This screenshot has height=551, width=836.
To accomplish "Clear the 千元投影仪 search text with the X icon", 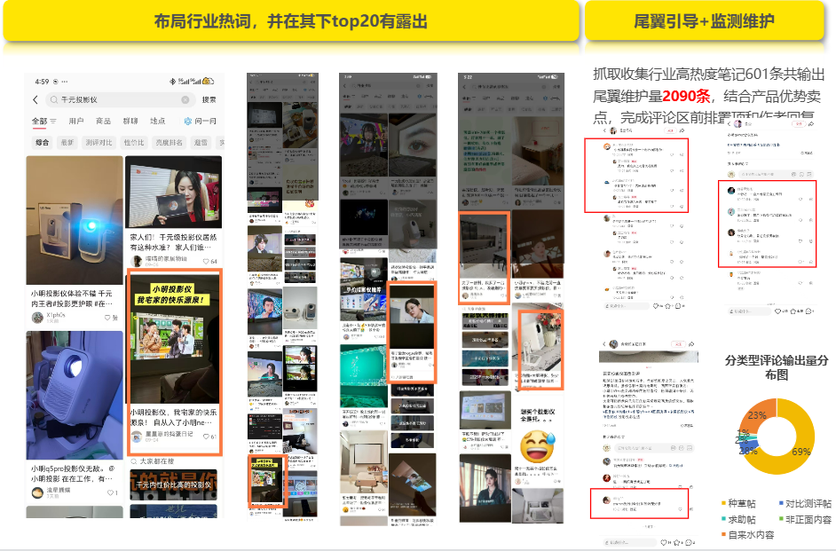I will [x=185, y=99].
